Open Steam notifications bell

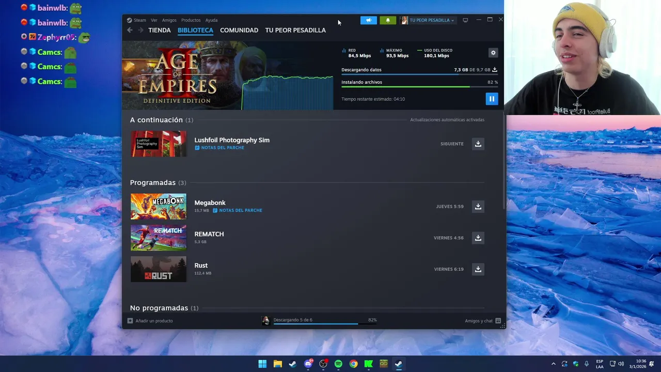tap(388, 20)
